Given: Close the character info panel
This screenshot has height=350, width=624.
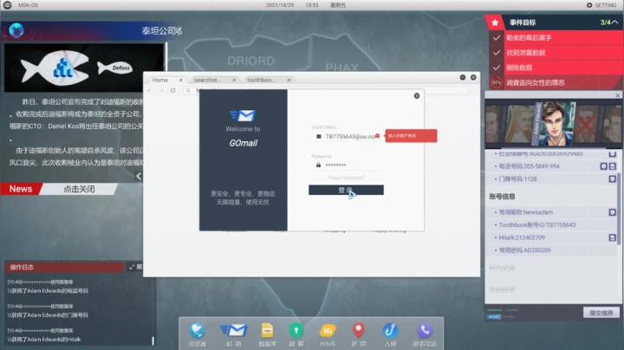Looking at the screenshot, I should pyautogui.click(x=617, y=95).
